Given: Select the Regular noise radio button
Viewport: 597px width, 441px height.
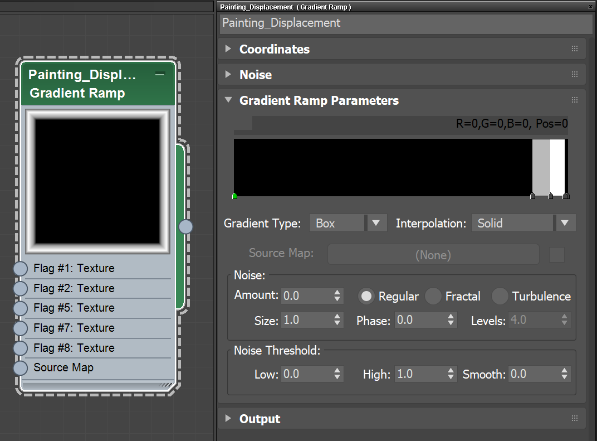Looking at the screenshot, I should tap(365, 296).
